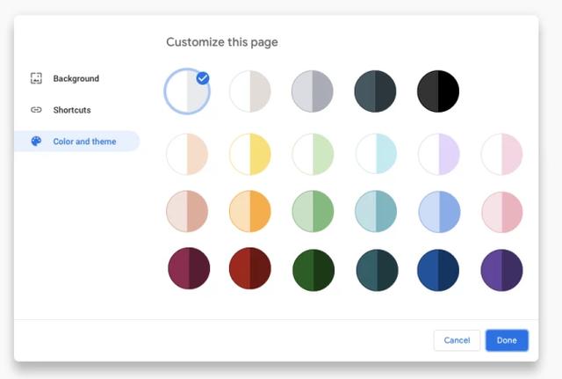Click the blue checkmark on default theme
562x379 pixels.
coord(203,78)
